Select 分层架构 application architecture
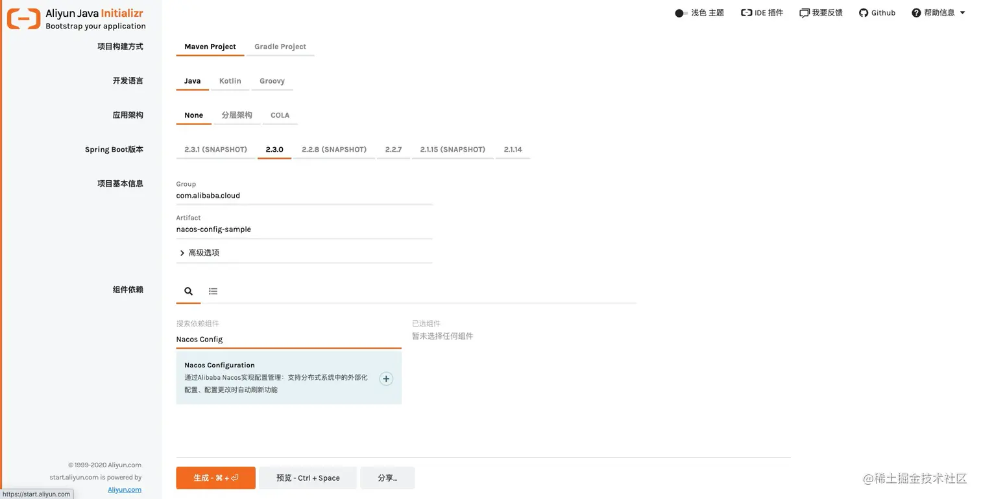 pyautogui.click(x=237, y=115)
